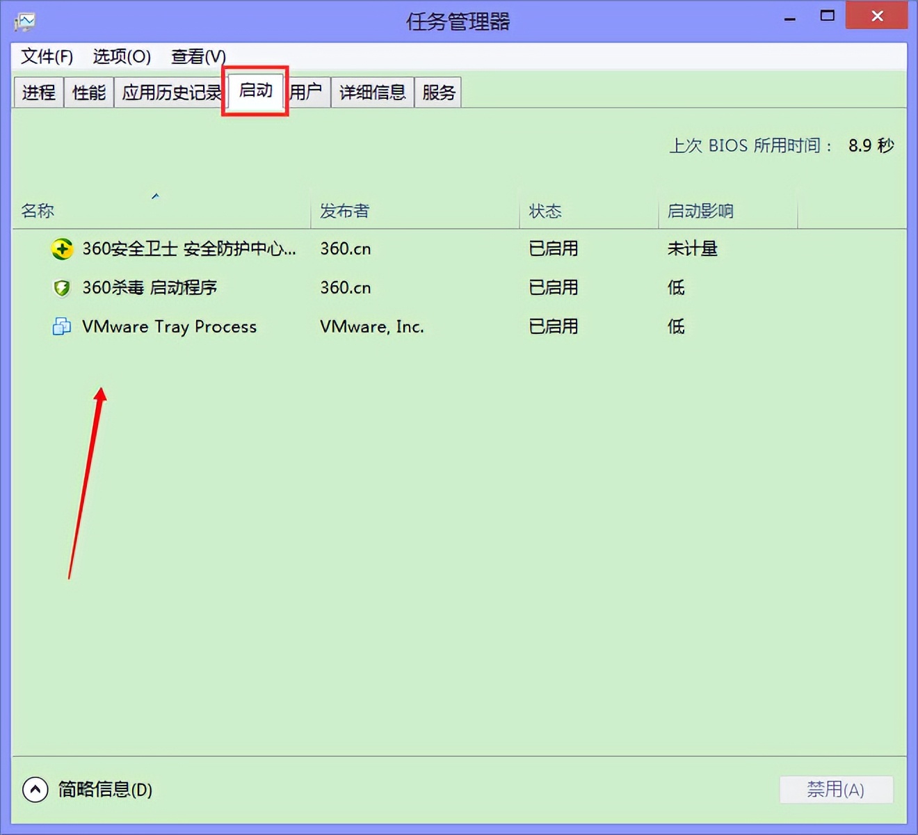Screen dimensions: 918x835
Task: Click the 360安全卫士 shield icon
Action: coord(62,249)
